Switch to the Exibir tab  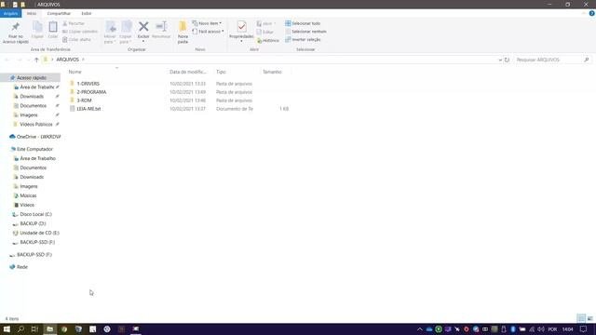(87, 13)
